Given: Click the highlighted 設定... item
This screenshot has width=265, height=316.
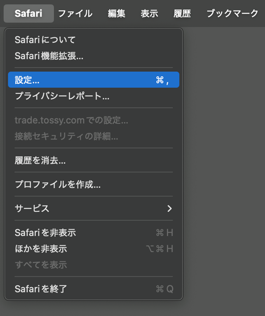Looking at the screenshot, I should click(93, 80).
